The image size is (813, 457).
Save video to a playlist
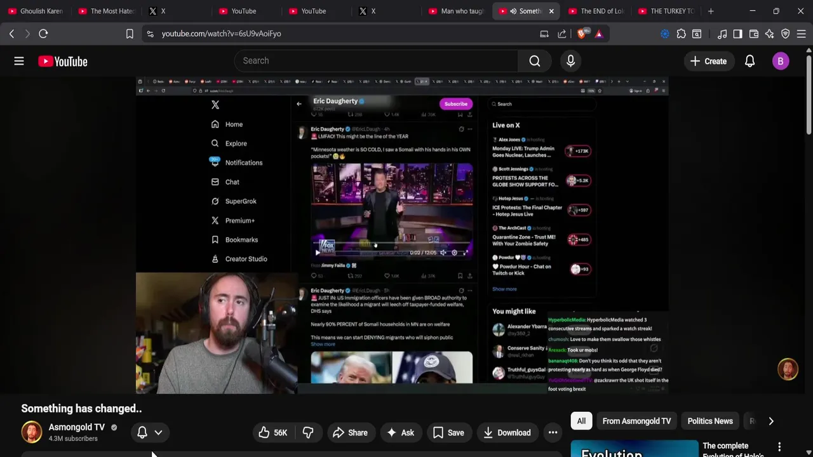click(448, 433)
